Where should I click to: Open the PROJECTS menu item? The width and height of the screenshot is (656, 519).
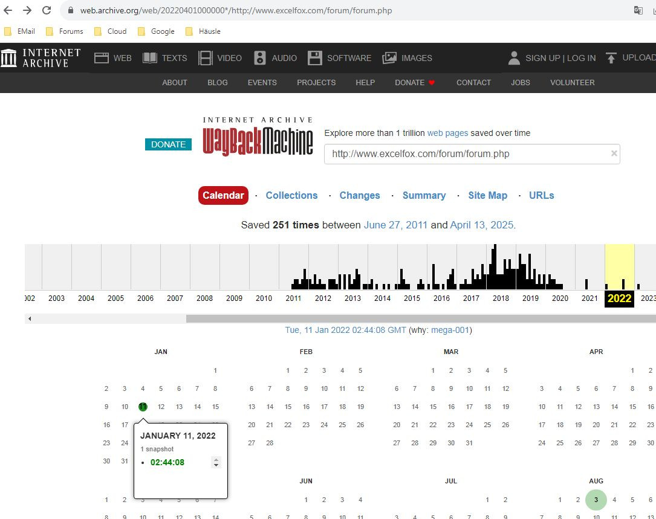pos(316,82)
